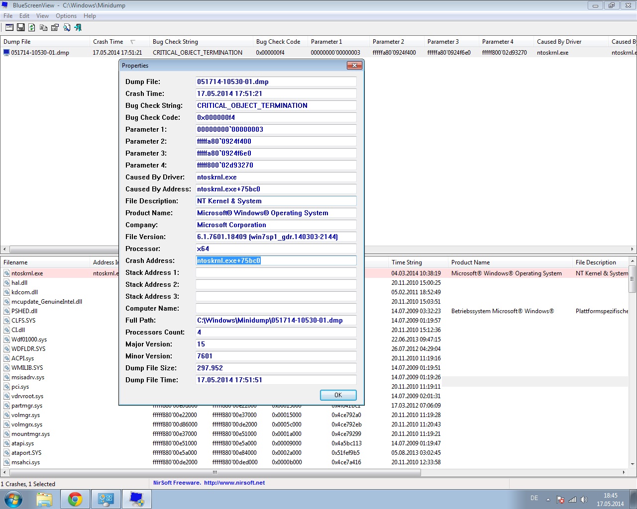
Task: Click the Exit door toolbar icon
Action: tap(78, 27)
